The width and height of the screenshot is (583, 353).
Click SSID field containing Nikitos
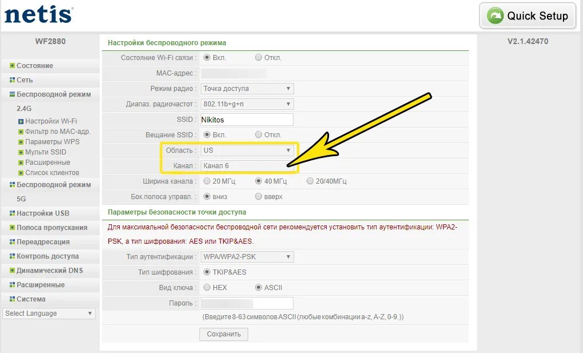(x=247, y=120)
